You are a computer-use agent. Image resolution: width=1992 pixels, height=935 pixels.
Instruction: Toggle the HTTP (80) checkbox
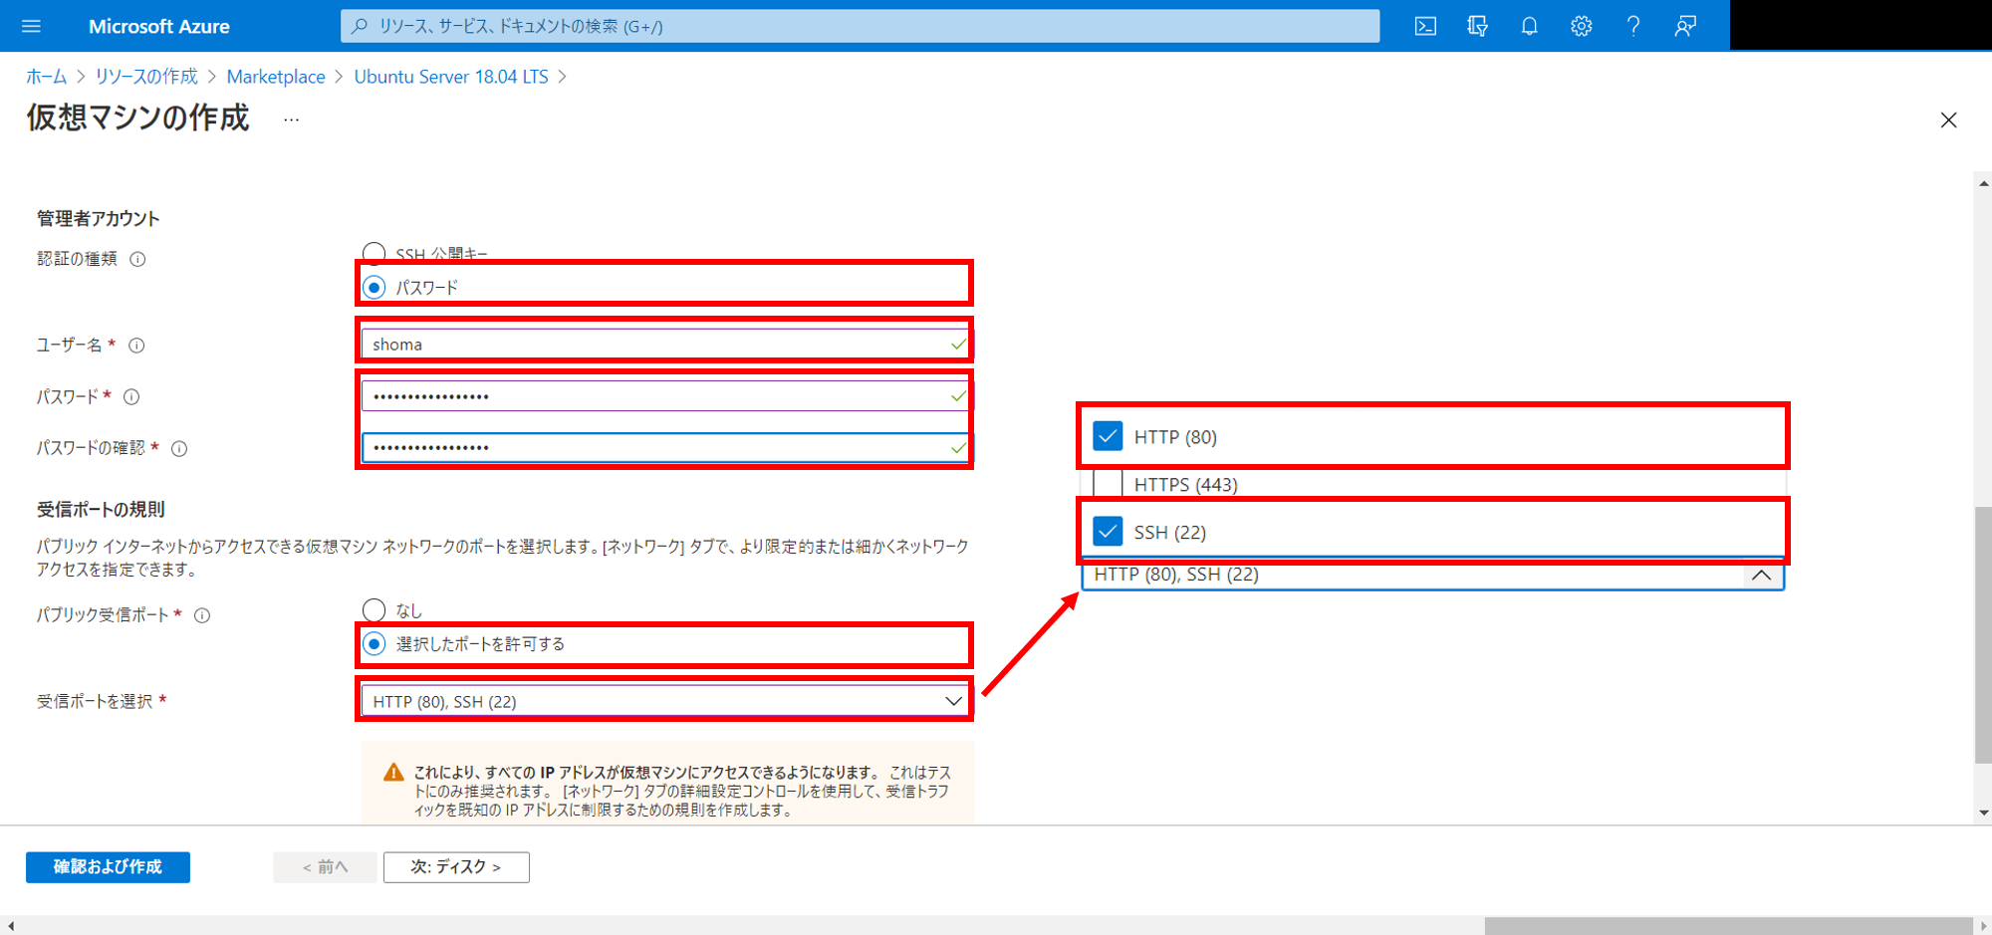tap(1108, 436)
